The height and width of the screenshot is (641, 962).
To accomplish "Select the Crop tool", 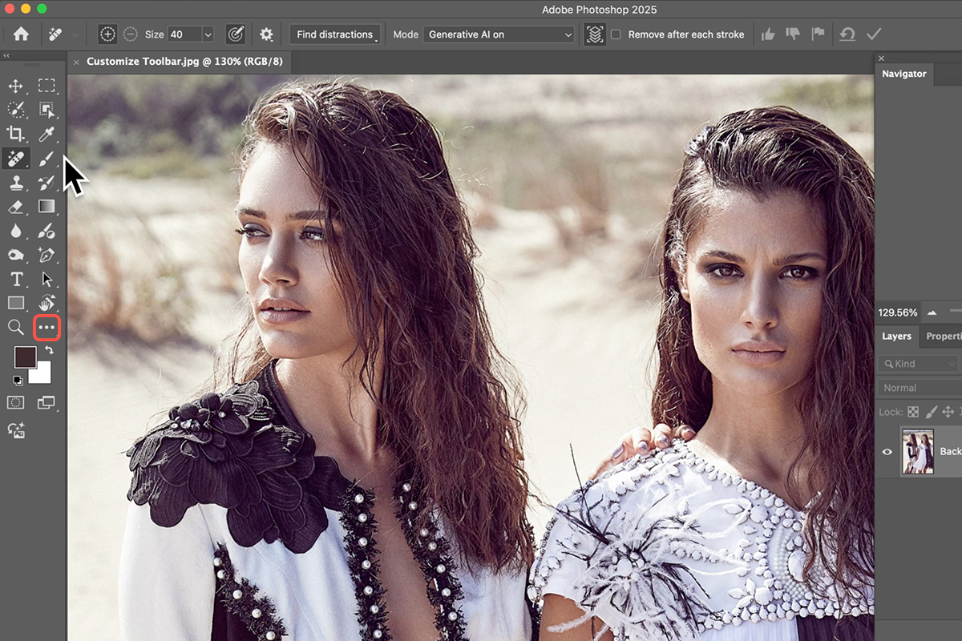I will [x=15, y=134].
